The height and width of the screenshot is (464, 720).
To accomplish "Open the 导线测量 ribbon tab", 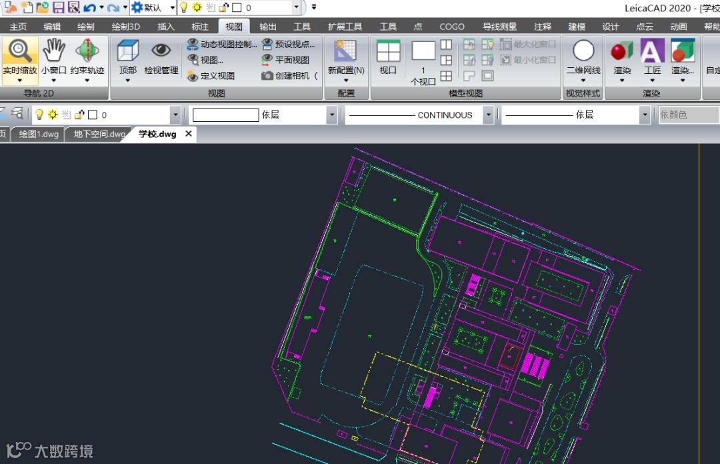I will click(x=499, y=27).
